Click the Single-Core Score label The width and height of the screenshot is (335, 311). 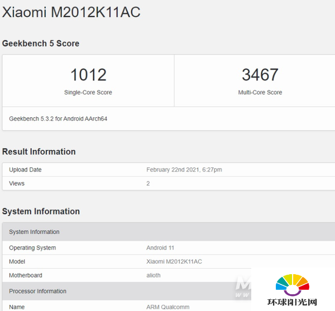(x=88, y=92)
